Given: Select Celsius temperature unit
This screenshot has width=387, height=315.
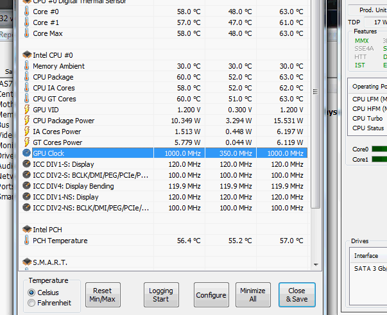Looking at the screenshot, I should (x=31, y=293).
